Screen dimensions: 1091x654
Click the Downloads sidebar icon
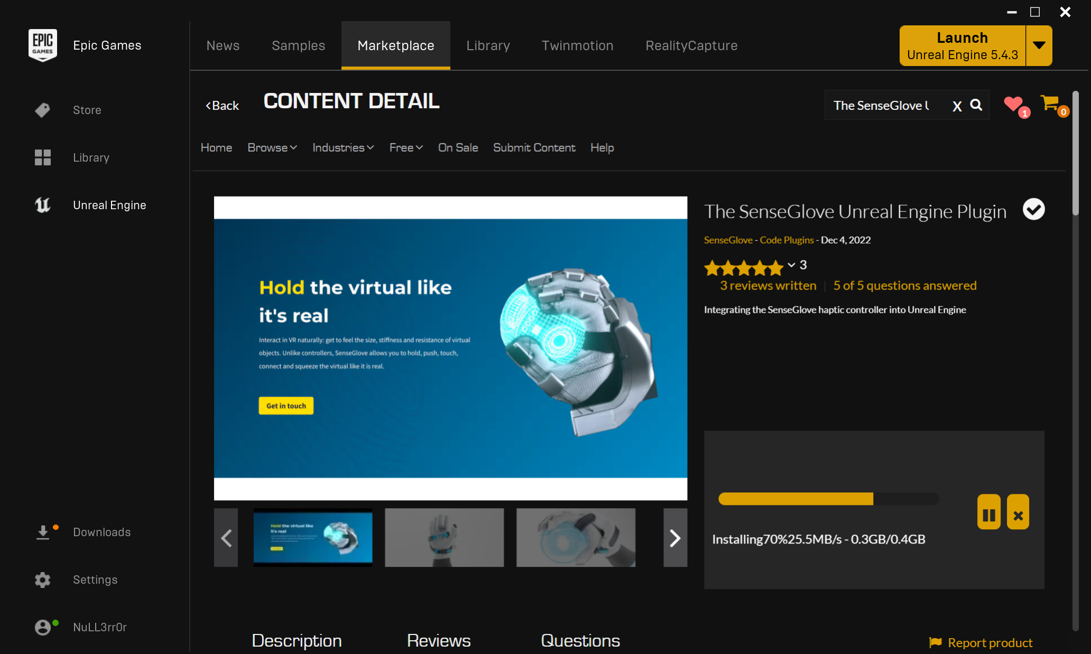pyautogui.click(x=43, y=532)
